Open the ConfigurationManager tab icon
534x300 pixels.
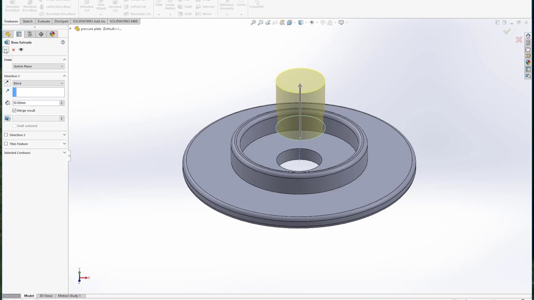click(30, 34)
